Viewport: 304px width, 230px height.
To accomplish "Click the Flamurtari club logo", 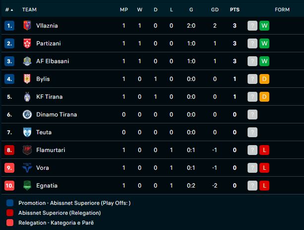I will pyautogui.click(x=27, y=150).
